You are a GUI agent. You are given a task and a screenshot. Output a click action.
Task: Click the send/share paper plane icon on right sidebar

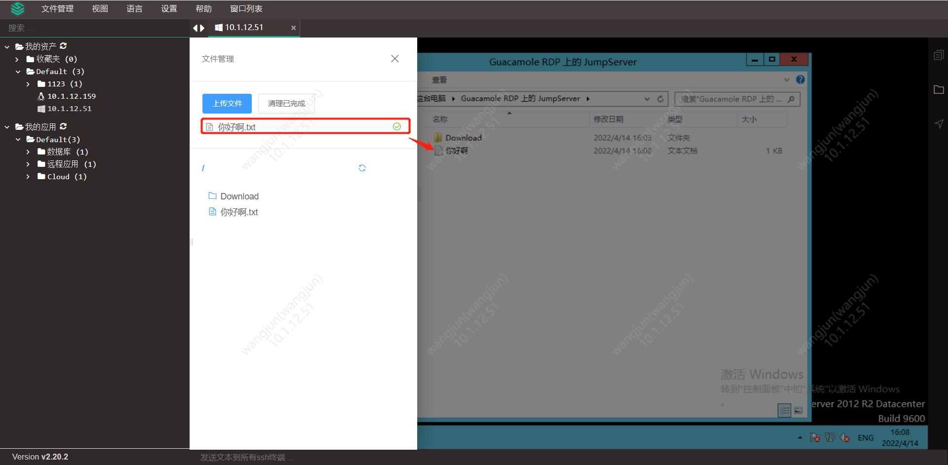click(x=939, y=124)
